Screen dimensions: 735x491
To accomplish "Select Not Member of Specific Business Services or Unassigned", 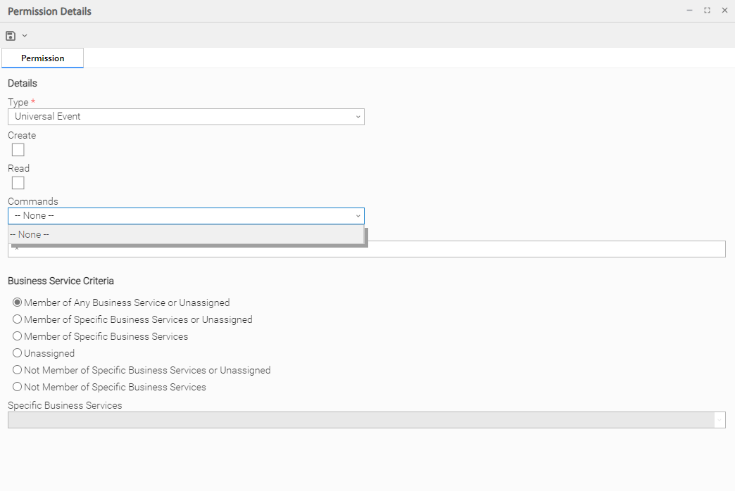I will tap(18, 370).
